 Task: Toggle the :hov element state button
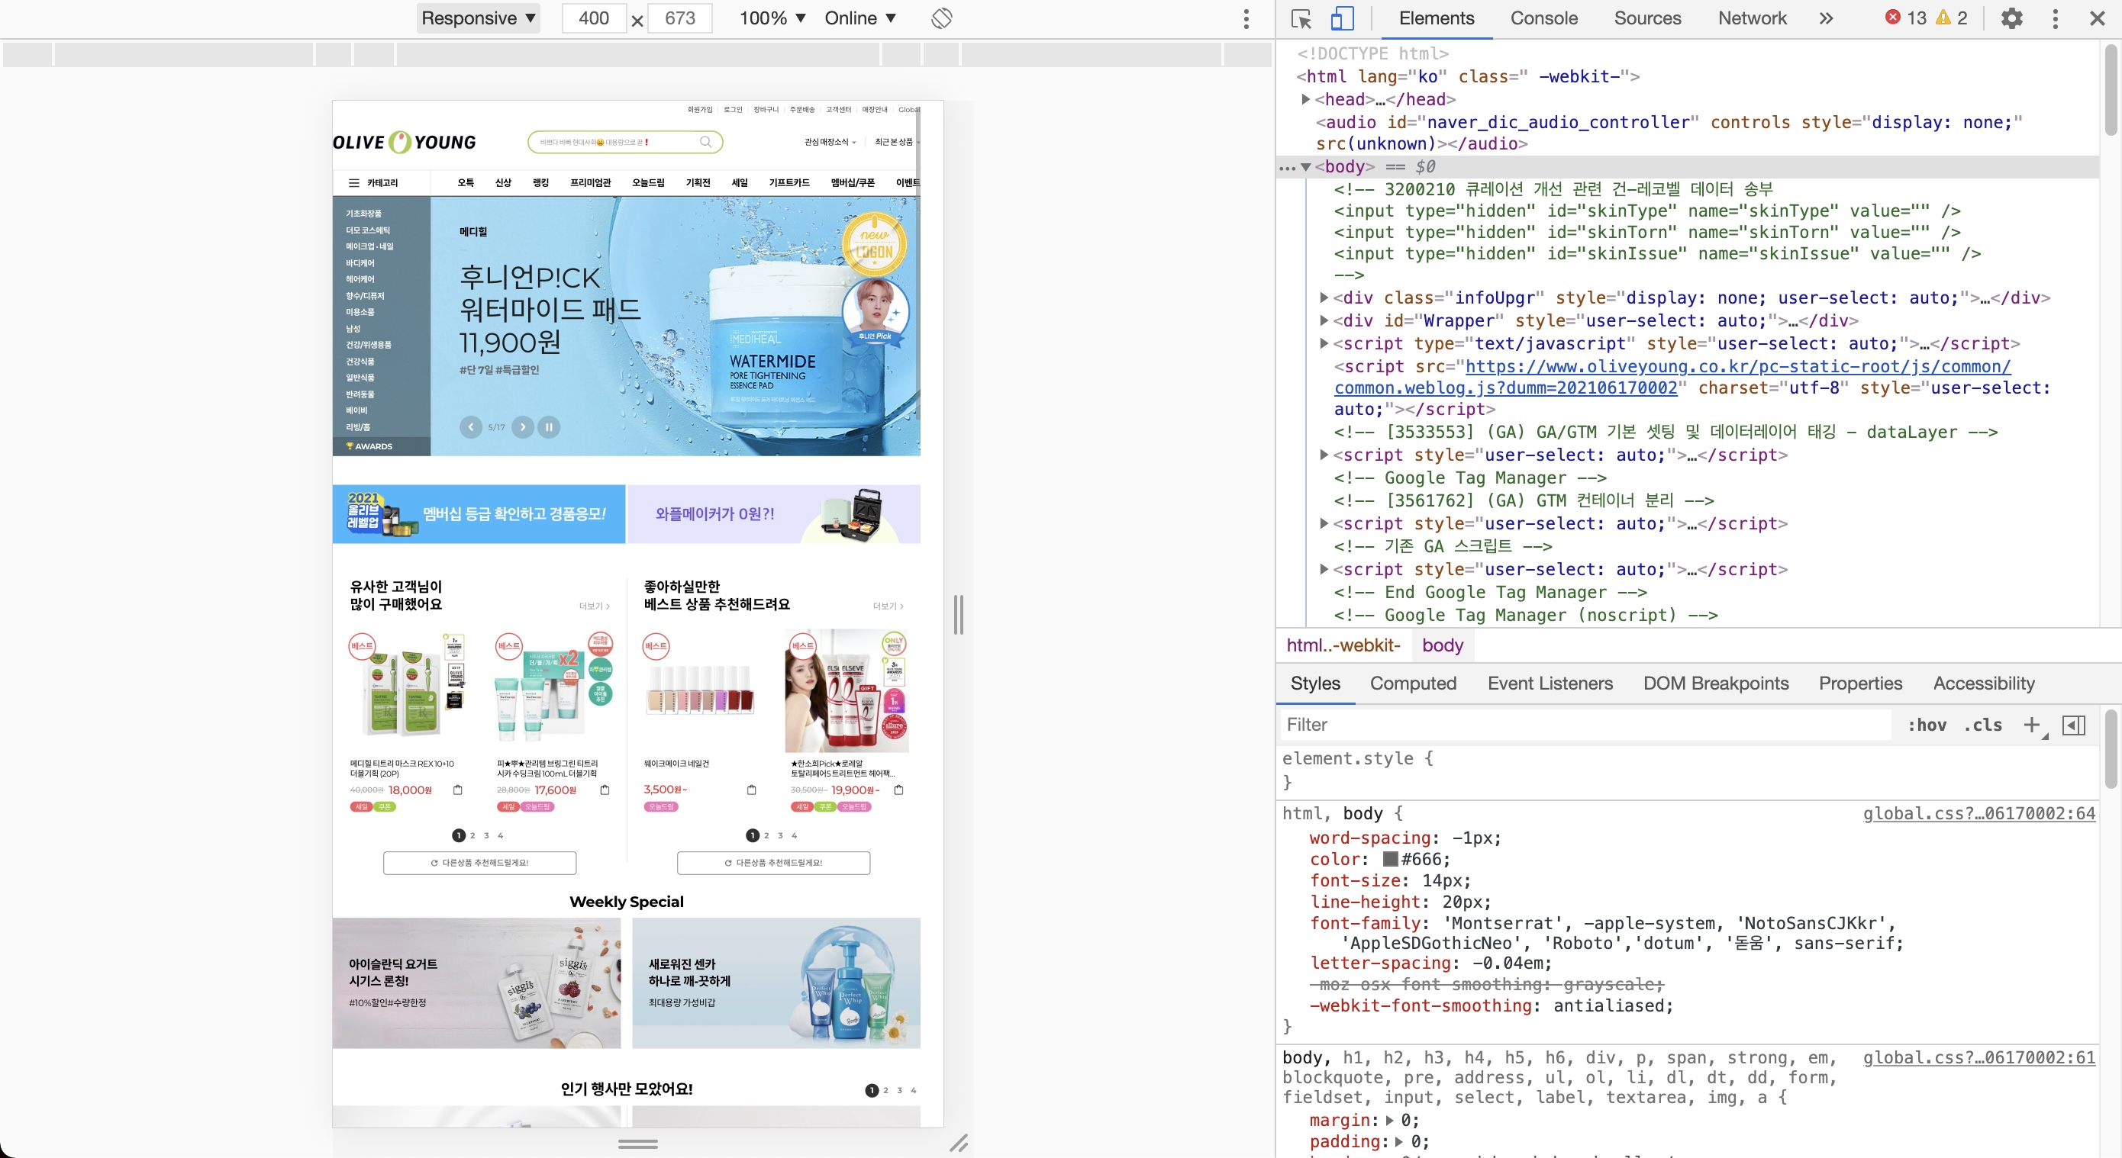tap(1927, 724)
